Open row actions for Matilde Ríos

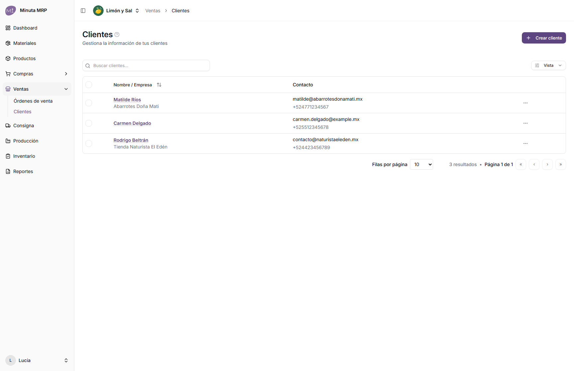pos(526,103)
